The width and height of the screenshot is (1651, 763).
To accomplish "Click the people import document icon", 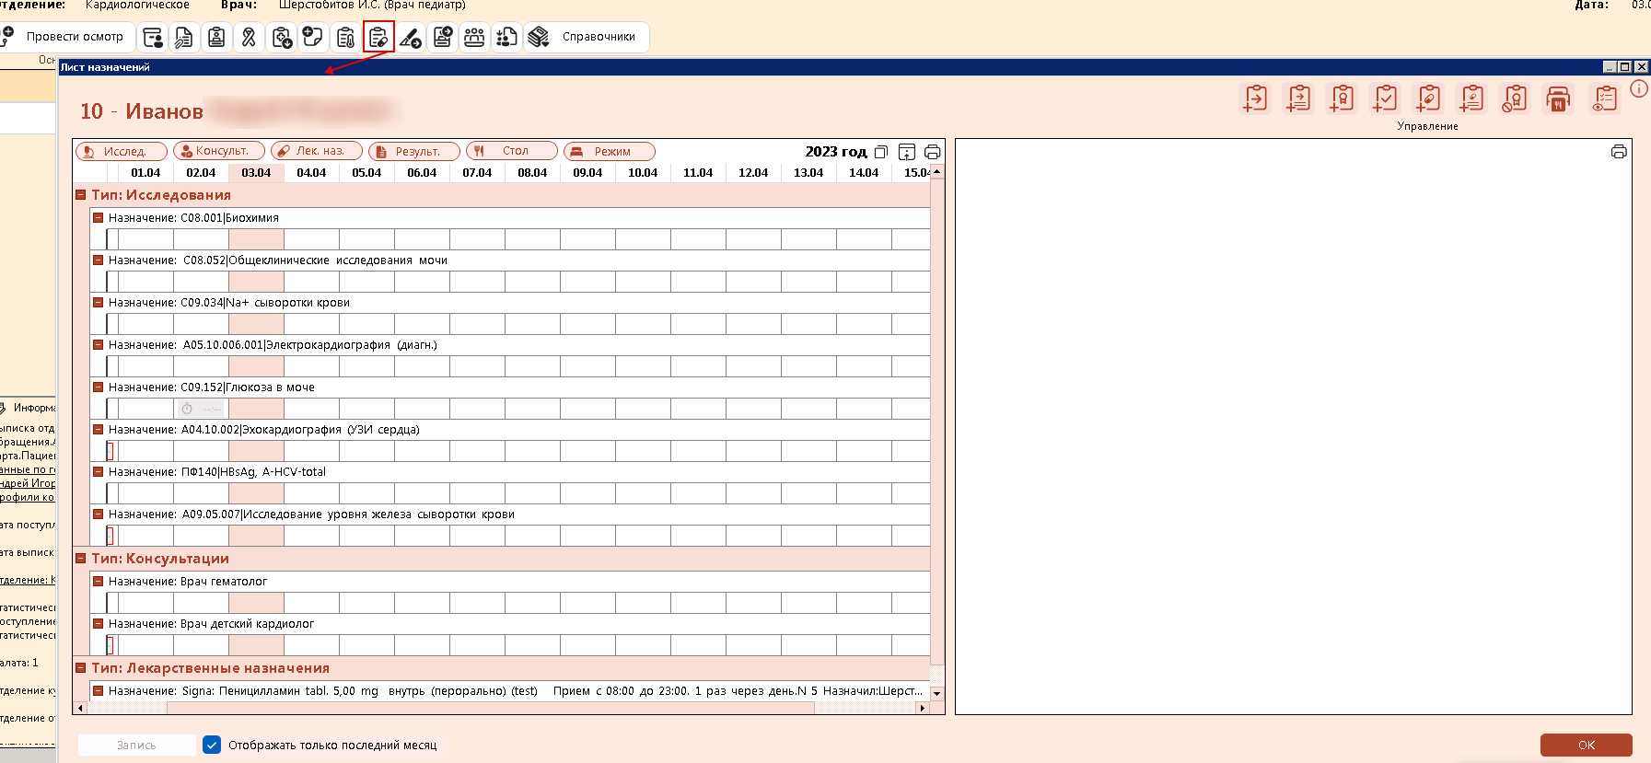I will click(506, 37).
